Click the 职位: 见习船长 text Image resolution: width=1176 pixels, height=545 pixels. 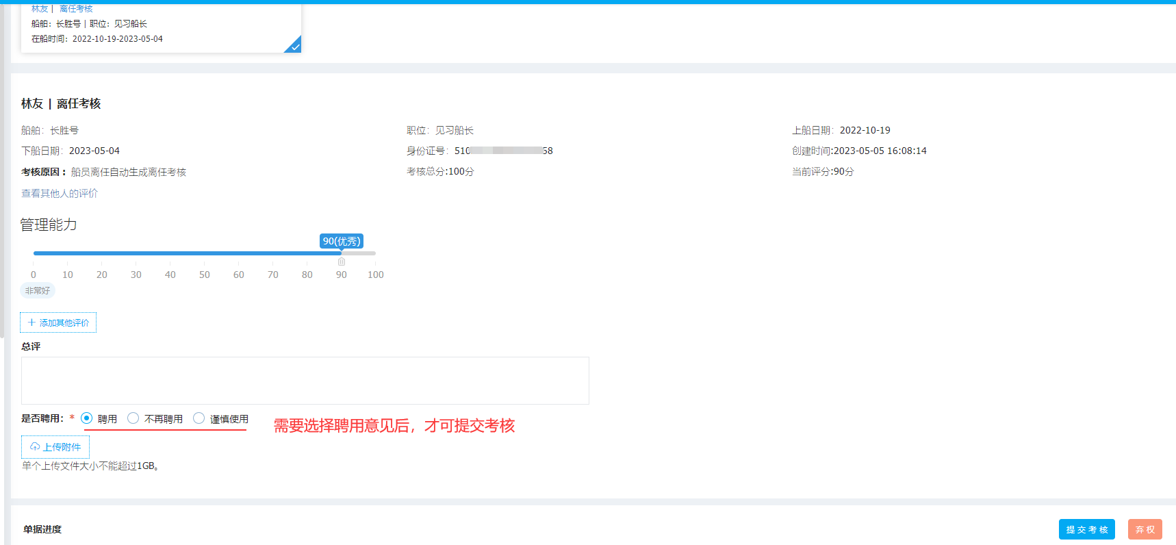[x=440, y=130]
